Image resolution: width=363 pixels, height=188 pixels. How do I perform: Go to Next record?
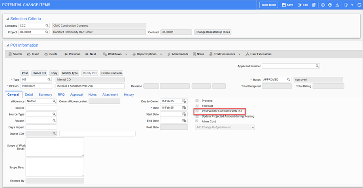coord(90,54)
